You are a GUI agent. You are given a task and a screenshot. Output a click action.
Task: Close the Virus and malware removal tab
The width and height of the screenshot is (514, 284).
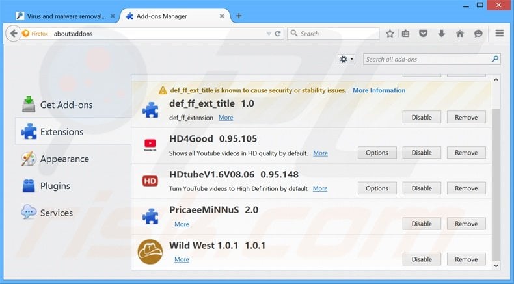113,16
